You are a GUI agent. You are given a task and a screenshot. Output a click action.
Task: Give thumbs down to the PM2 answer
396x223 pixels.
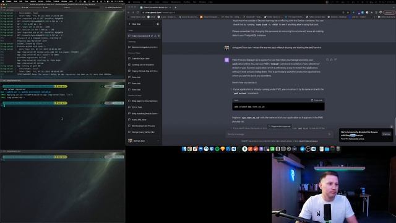pos(335,59)
